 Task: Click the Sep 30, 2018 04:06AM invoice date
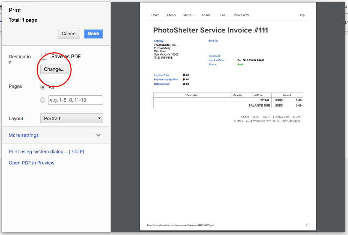[x=251, y=60]
